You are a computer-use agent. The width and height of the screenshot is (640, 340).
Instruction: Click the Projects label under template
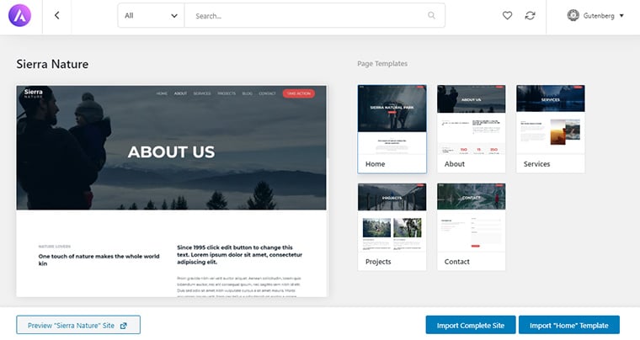coord(378,262)
